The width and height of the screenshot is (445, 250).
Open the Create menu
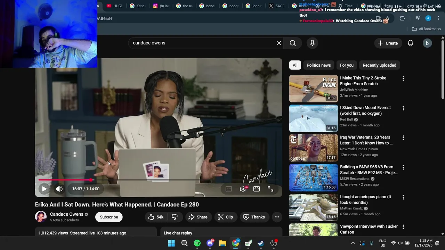[388, 43]
